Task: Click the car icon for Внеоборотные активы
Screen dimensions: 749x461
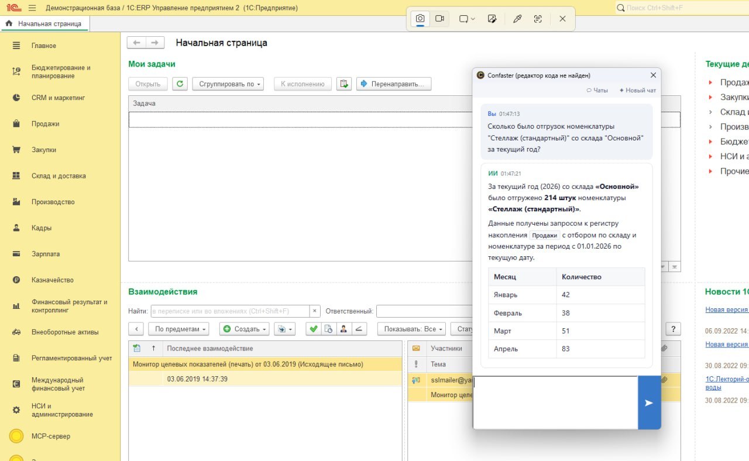Action: coord(17,332)
